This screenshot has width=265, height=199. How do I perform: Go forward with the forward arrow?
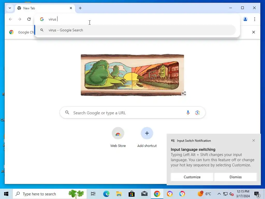pyautogui.click(x=20, y=19)
